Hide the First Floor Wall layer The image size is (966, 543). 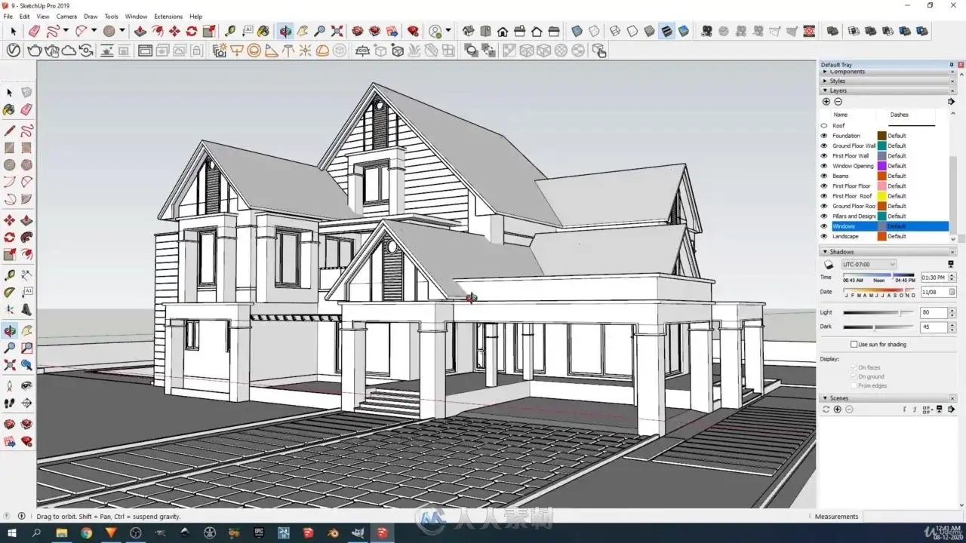[x=824, y=155]
